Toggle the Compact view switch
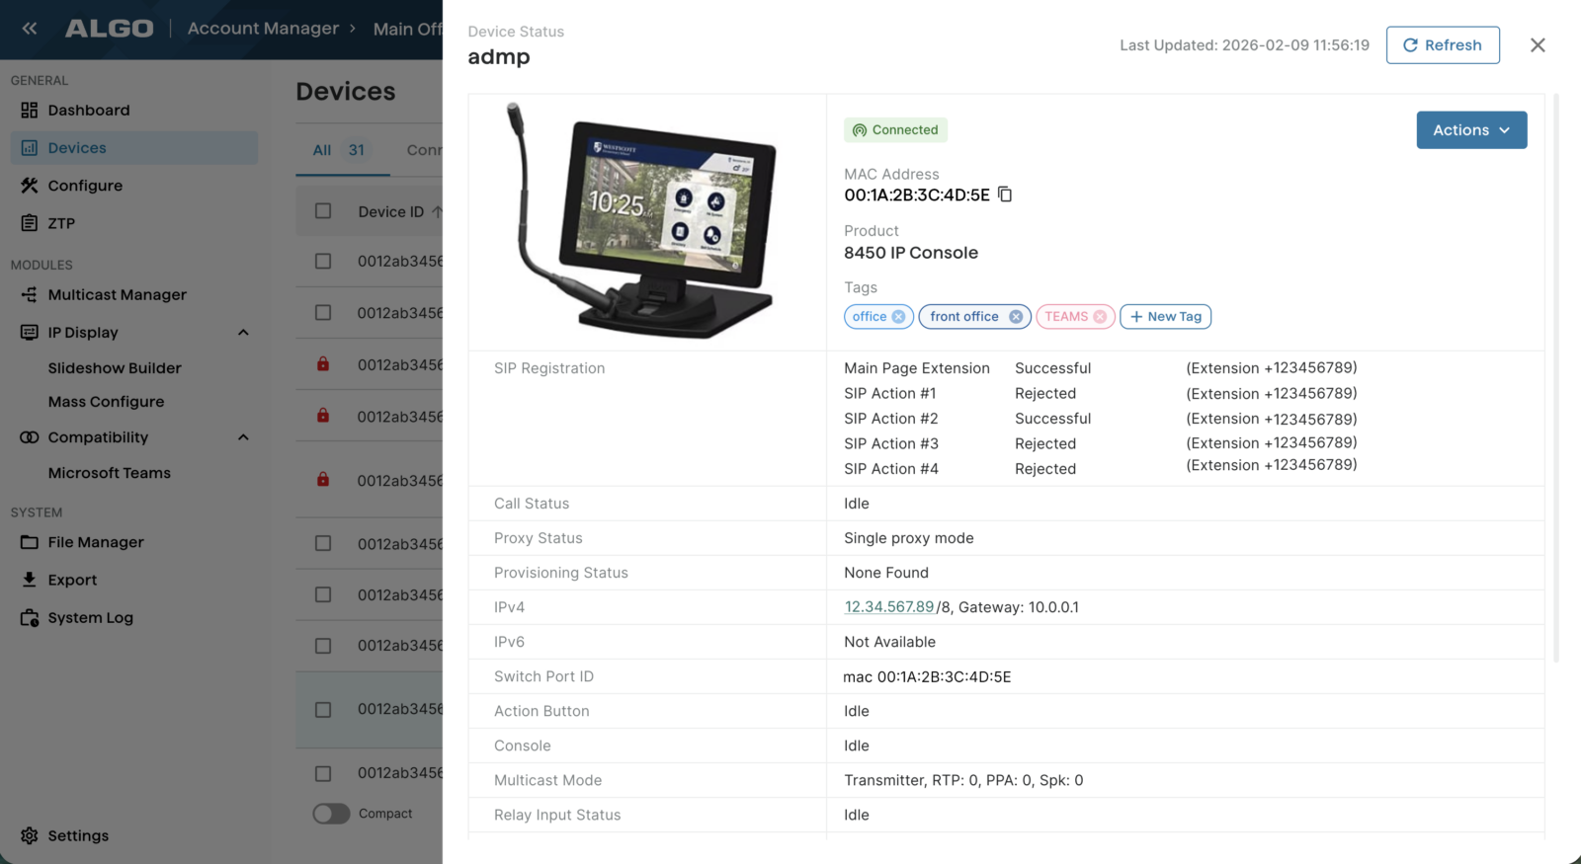This screenshot has width=1581, height=864. (x=332, y=814)
